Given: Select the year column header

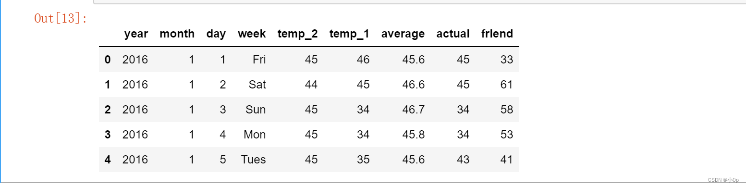Looking at the screenshot, I should [136, 34].
